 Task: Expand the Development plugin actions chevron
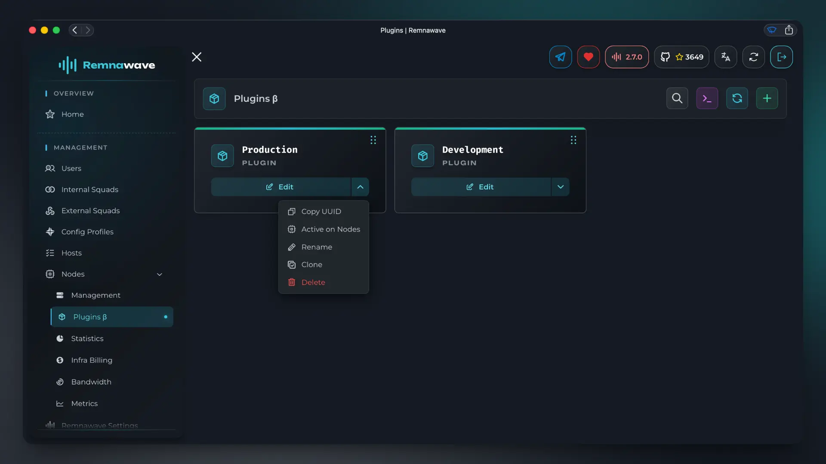click(560, 187)
